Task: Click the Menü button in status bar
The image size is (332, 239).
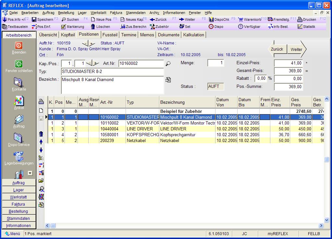Action: point(12,234)
